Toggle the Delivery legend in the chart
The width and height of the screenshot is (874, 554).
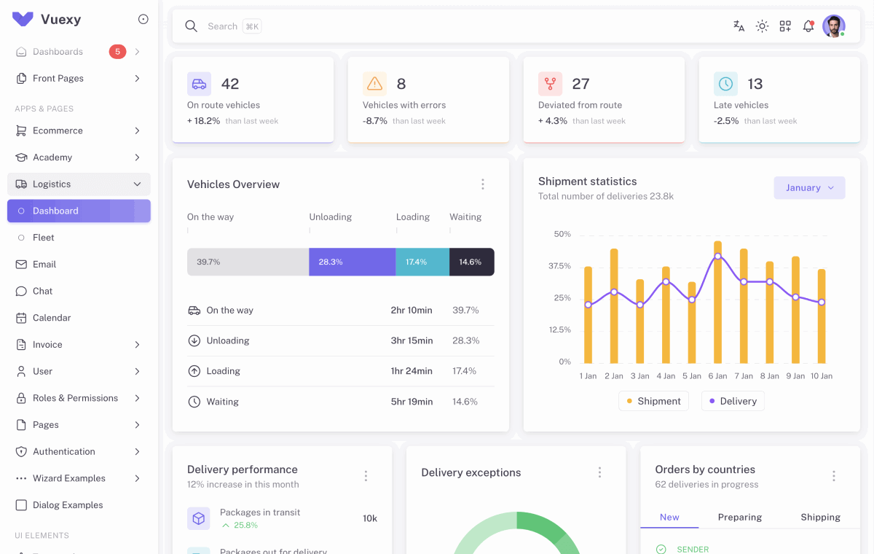[733, 400]
